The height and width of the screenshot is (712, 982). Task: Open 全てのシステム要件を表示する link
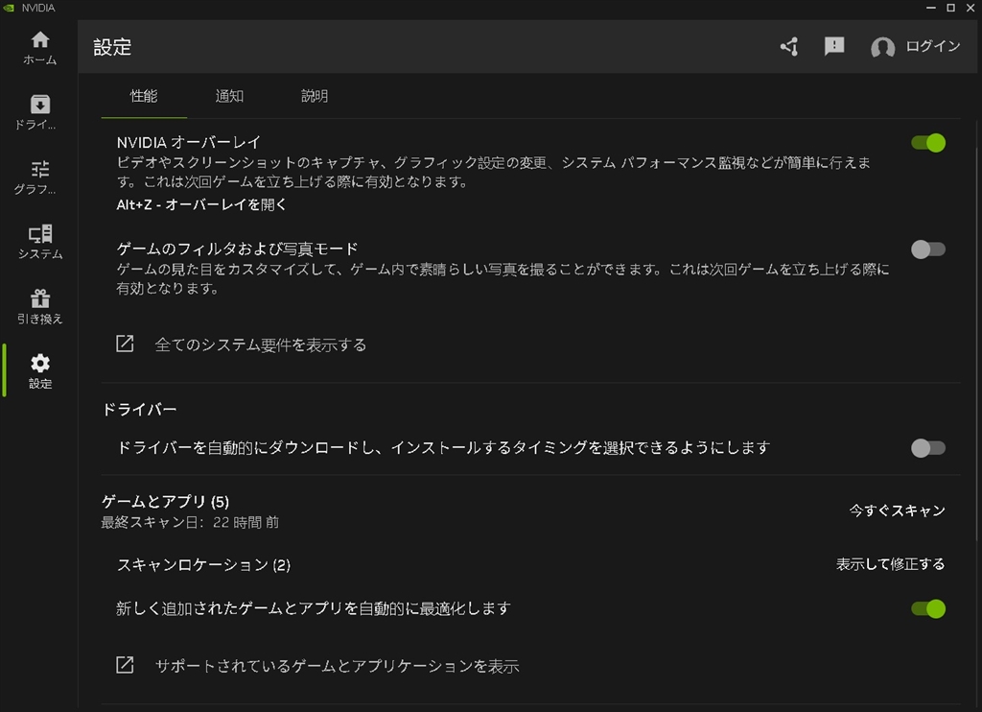tap(261, 344)
